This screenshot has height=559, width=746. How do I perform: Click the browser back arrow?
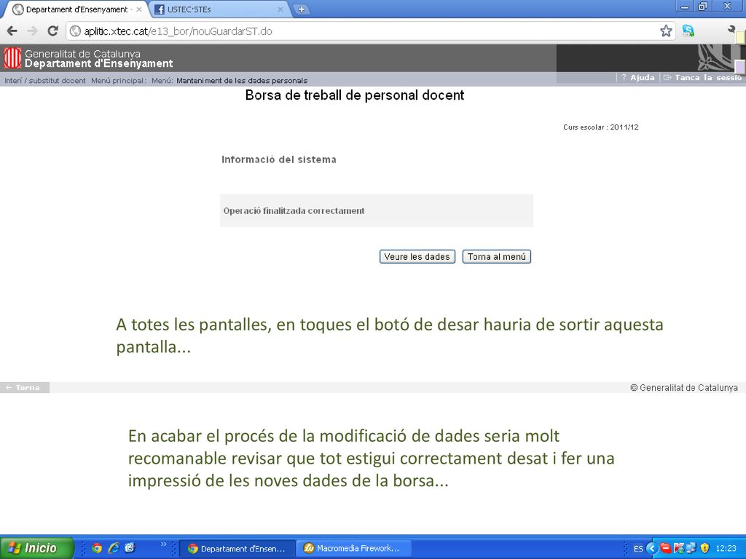[12, 31]
